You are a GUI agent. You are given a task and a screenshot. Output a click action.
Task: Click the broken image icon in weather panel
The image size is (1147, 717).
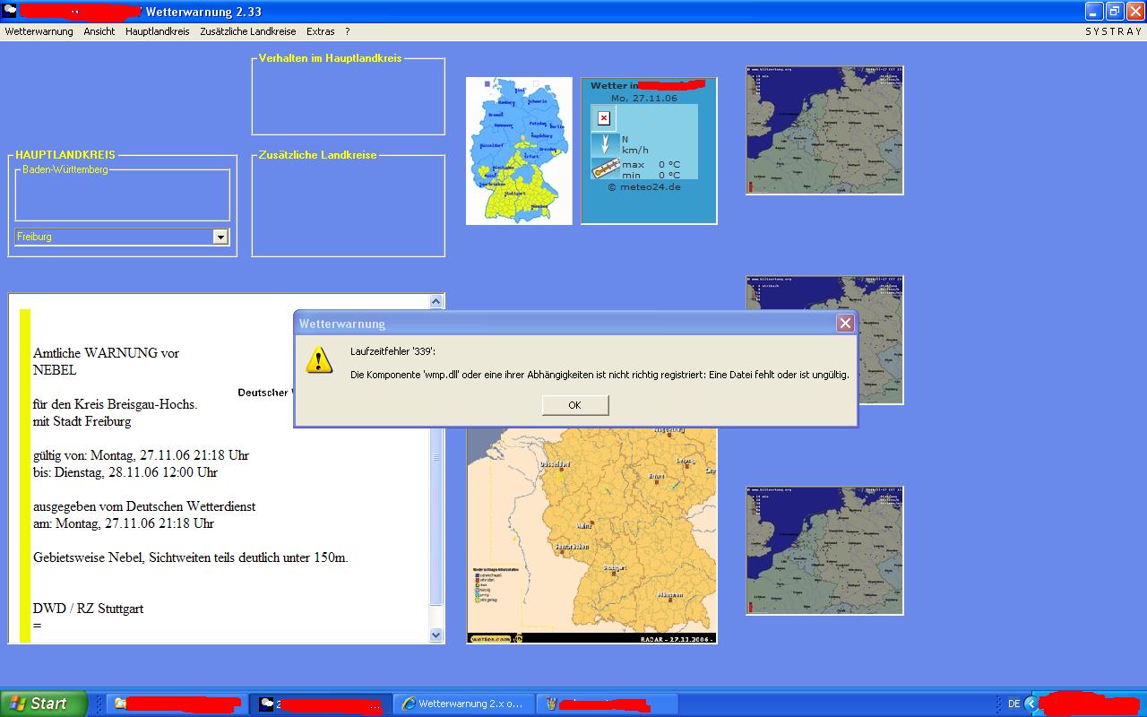tap(604, 118)
